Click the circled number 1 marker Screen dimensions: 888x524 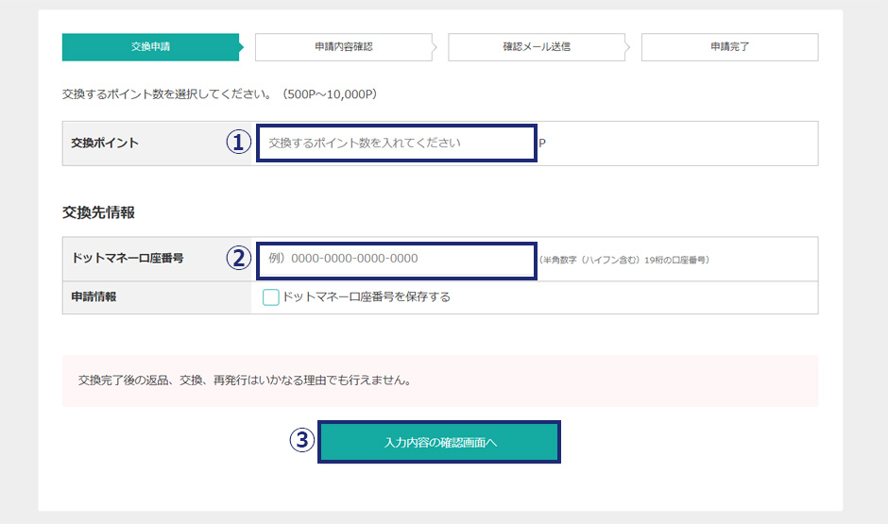click(238, 143)
